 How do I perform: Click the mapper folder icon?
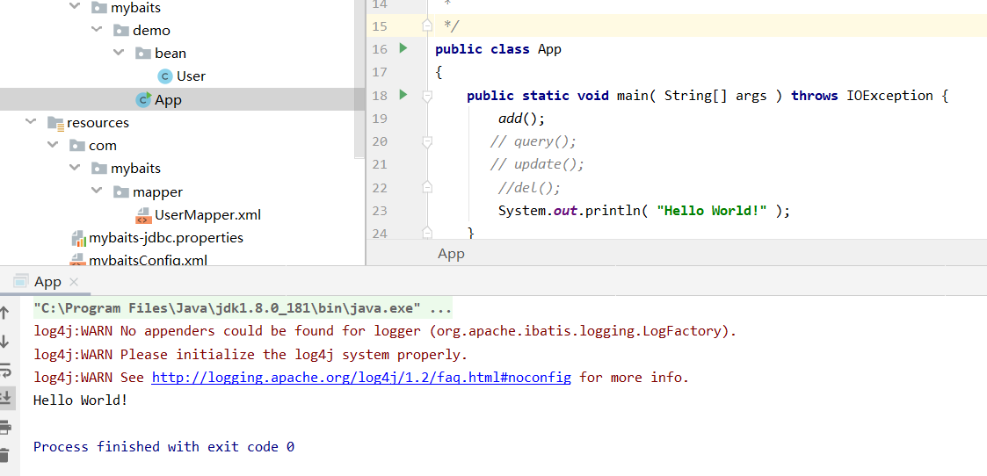[121, 191]
